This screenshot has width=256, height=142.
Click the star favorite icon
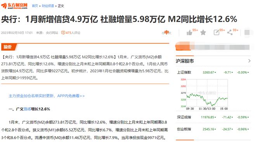[203, 33]
